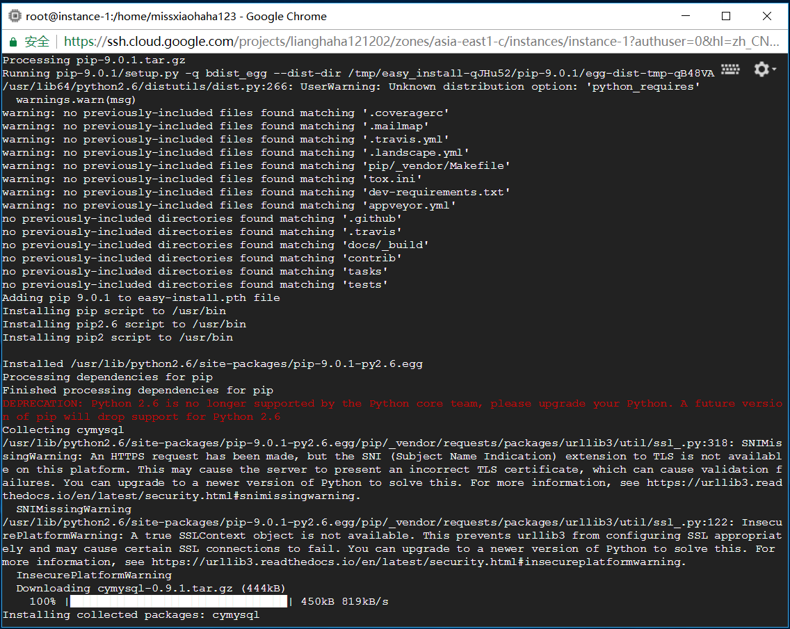Viewport: 790px width, 629px height.
Task: Click the warning line mentioning 'dev-requirements.txt'
Action: click(257, 193)
